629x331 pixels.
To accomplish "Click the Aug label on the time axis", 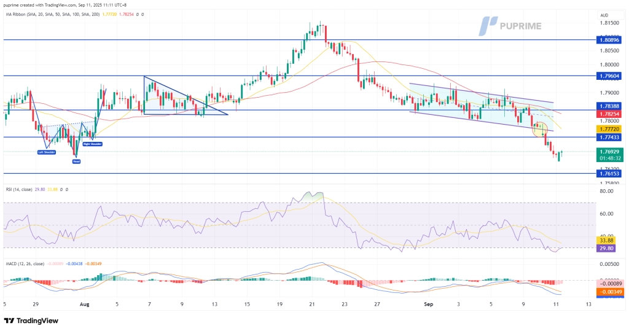I will 84,305.
